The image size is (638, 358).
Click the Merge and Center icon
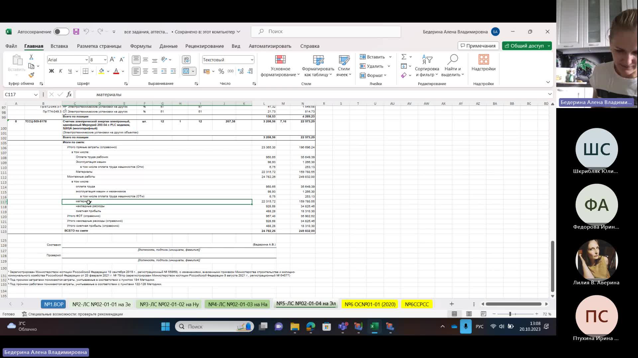pos(186,71)
